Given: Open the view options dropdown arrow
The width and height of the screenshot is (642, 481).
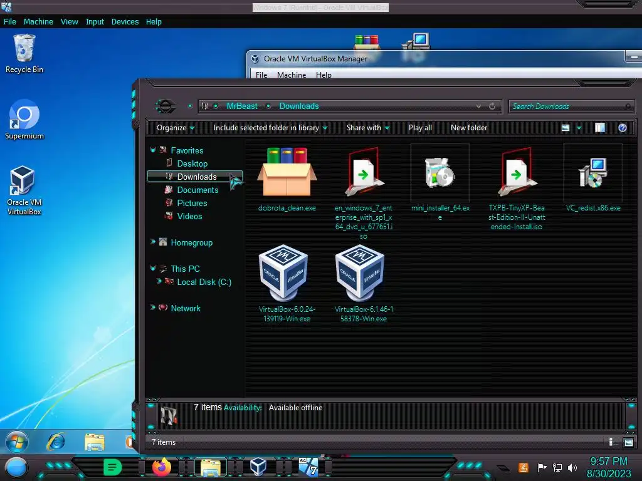Looking at the screenshot, I should [579, 128].
